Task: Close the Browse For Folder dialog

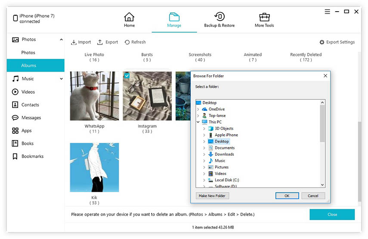Action: tap(325, 76)
